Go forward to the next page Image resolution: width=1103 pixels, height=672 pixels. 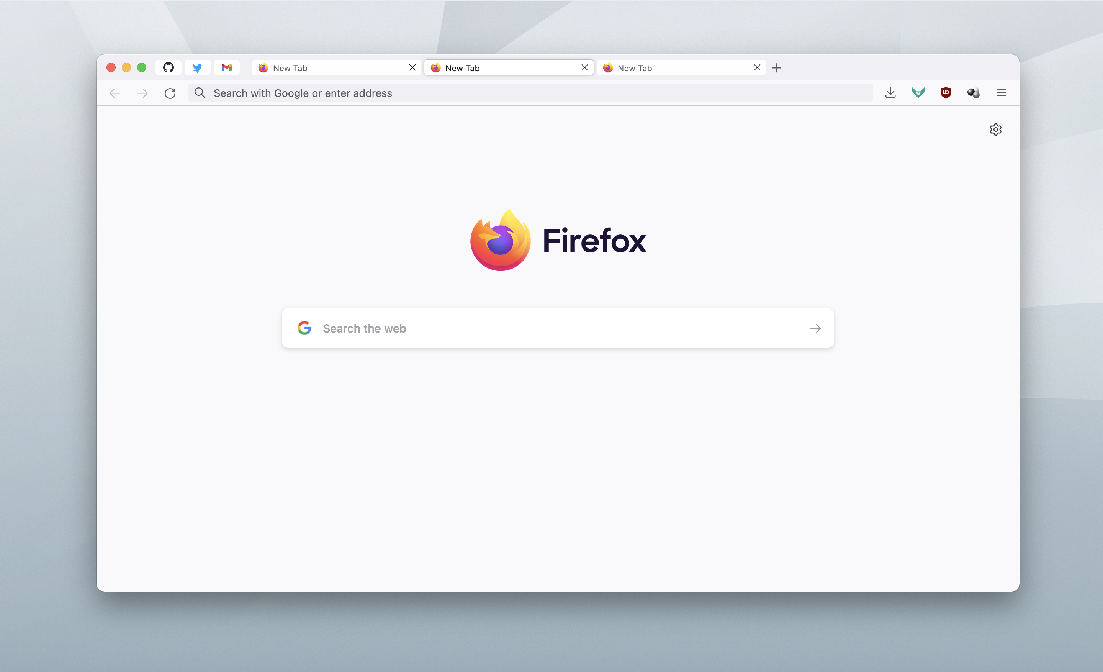click(142, 93)
